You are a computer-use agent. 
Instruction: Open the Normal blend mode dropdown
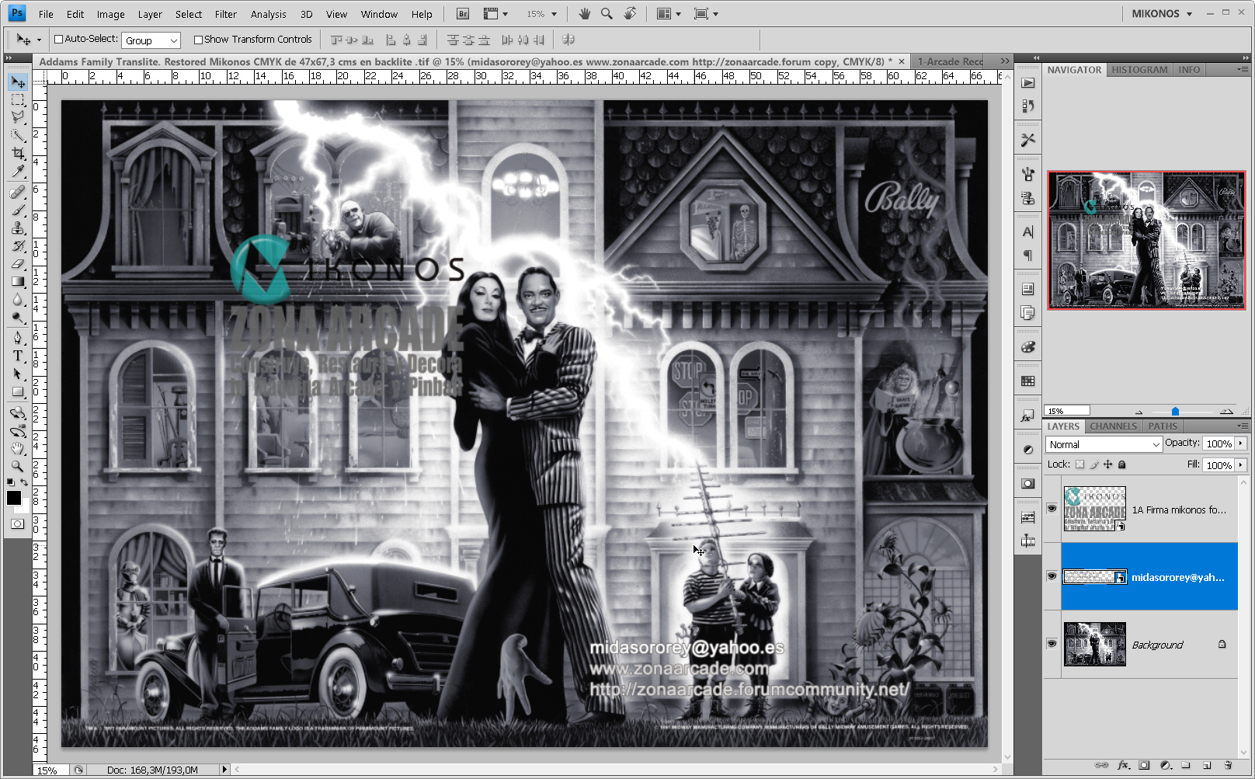[1103, 444]
